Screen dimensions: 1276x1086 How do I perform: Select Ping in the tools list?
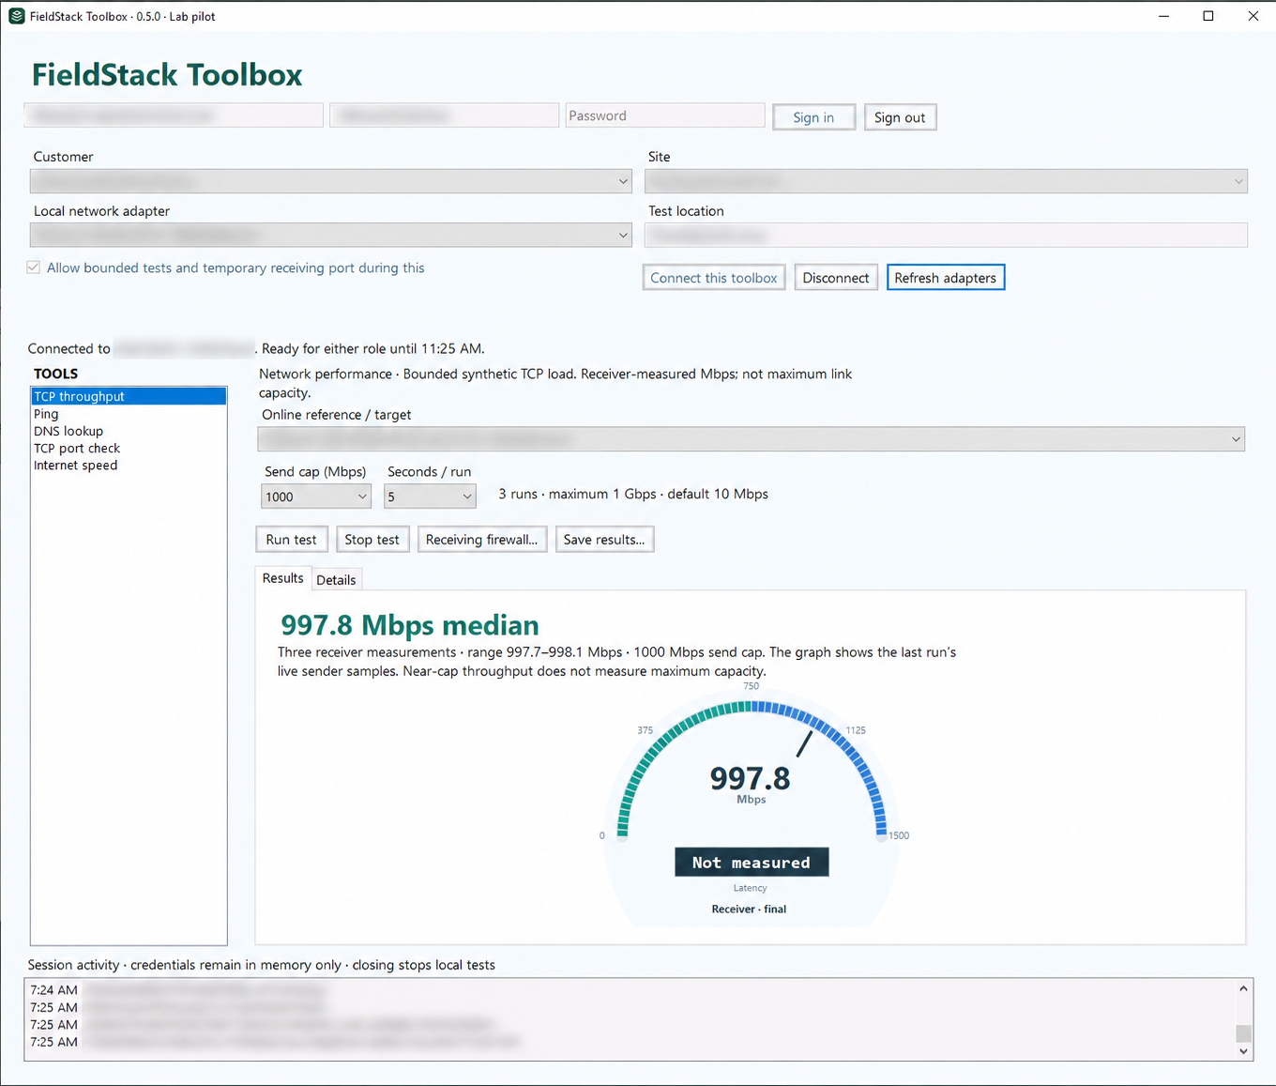click(129, 414)
